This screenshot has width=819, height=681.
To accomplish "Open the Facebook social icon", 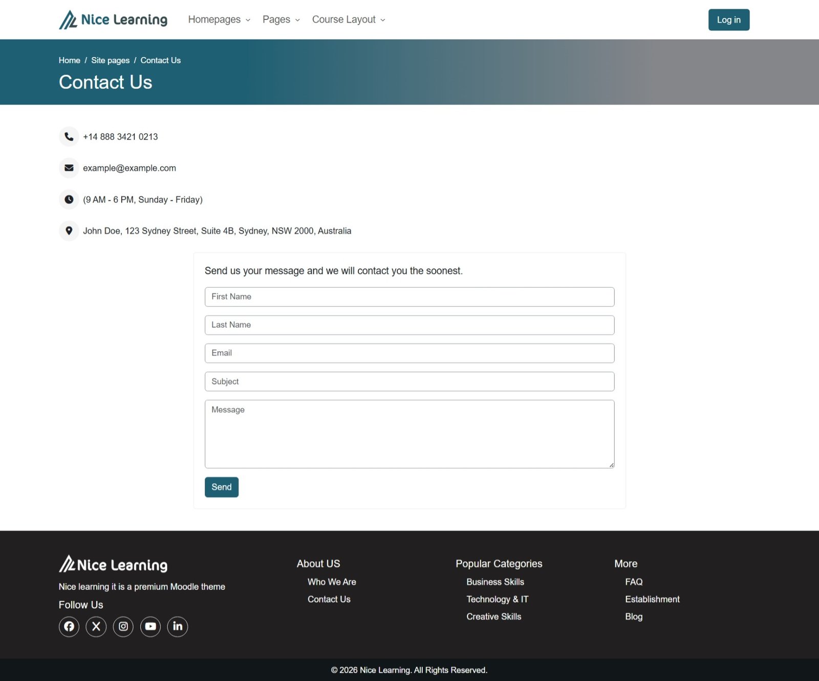I will pyautogui.click(x=69, y=626).
